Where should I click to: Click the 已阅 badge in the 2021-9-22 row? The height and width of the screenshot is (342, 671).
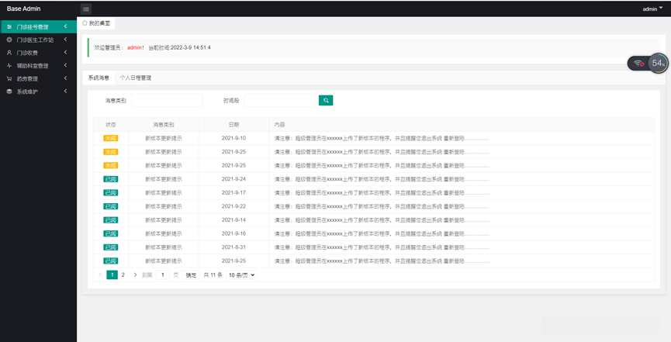pos(110,206)
